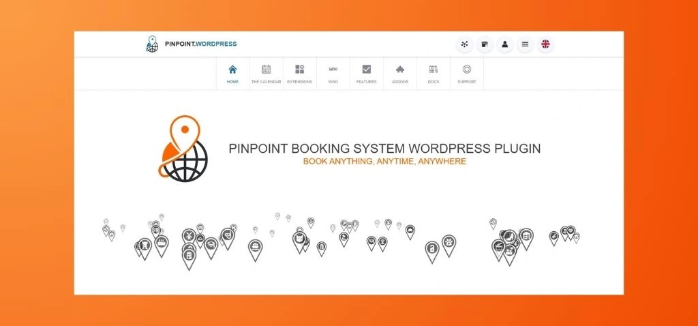The height and width of the screenshot is (326, 698).
Task: Click the 'PINPOINT BOOKING SYSTEM WORDPRESS PLUGIN' heading
Action: 384,148
